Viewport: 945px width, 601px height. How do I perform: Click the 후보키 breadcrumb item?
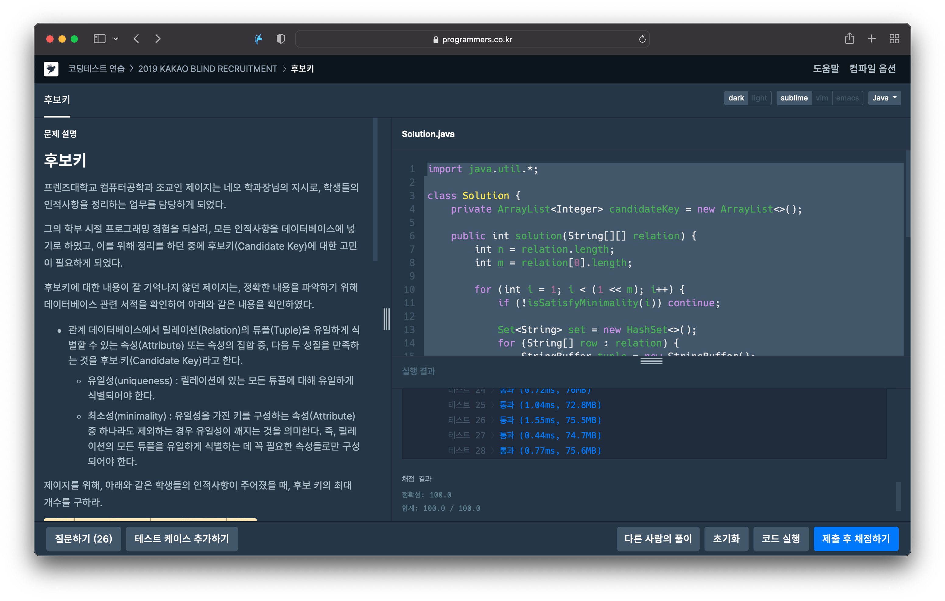pos(302,69)
